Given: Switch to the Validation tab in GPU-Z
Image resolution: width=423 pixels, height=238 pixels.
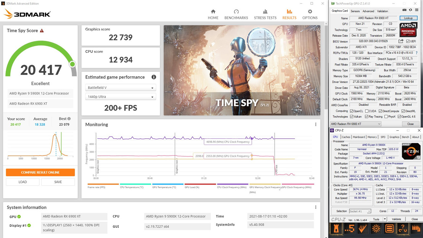Looking at the screenshot, I should tap(383, 11).
